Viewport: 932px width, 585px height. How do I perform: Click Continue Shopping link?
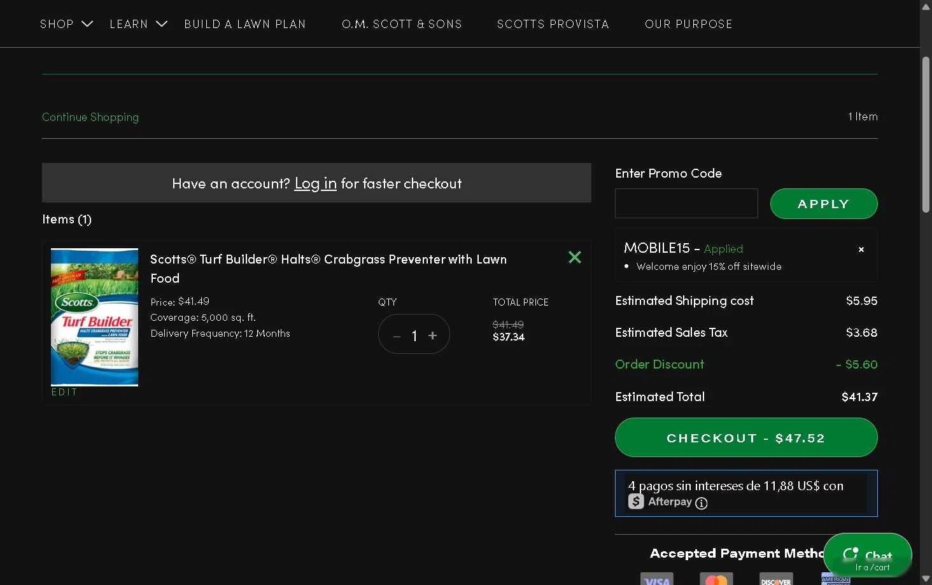[90, 117]
